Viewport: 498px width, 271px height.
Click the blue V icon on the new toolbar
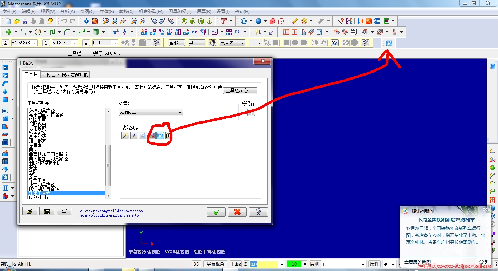pyautogui.click(x=389, y=43)
